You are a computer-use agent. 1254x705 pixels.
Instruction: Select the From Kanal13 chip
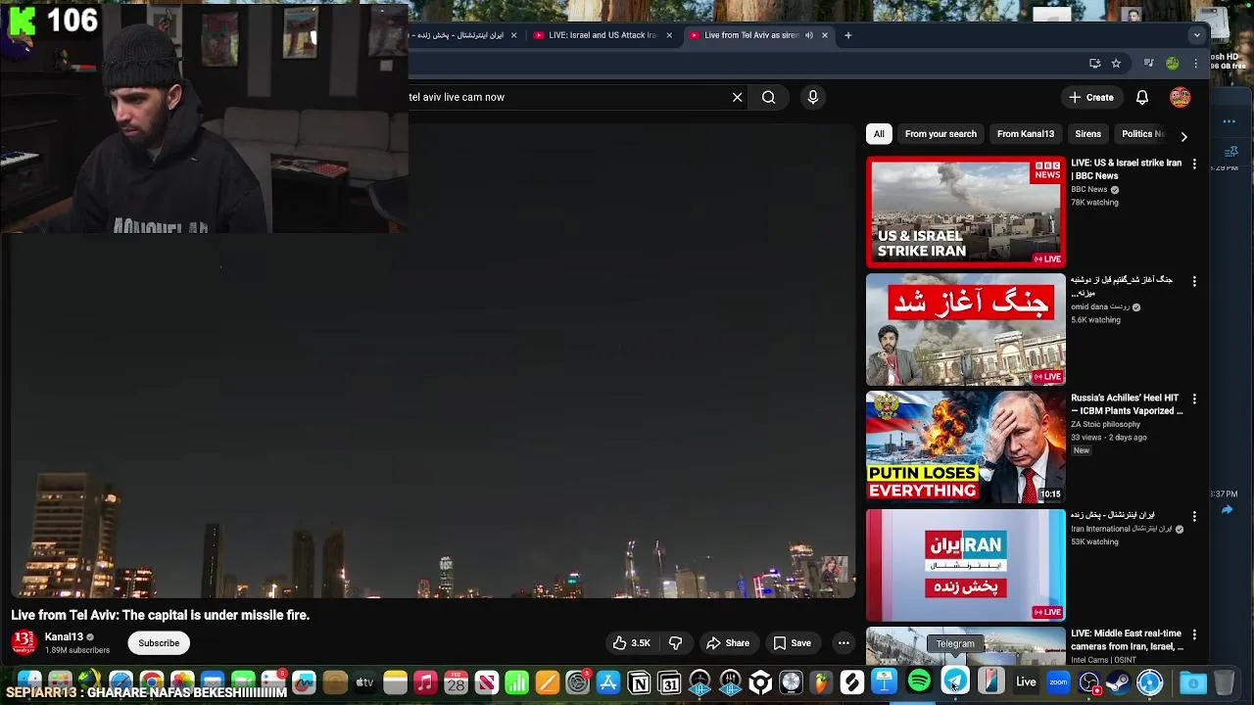[1025, 134]
